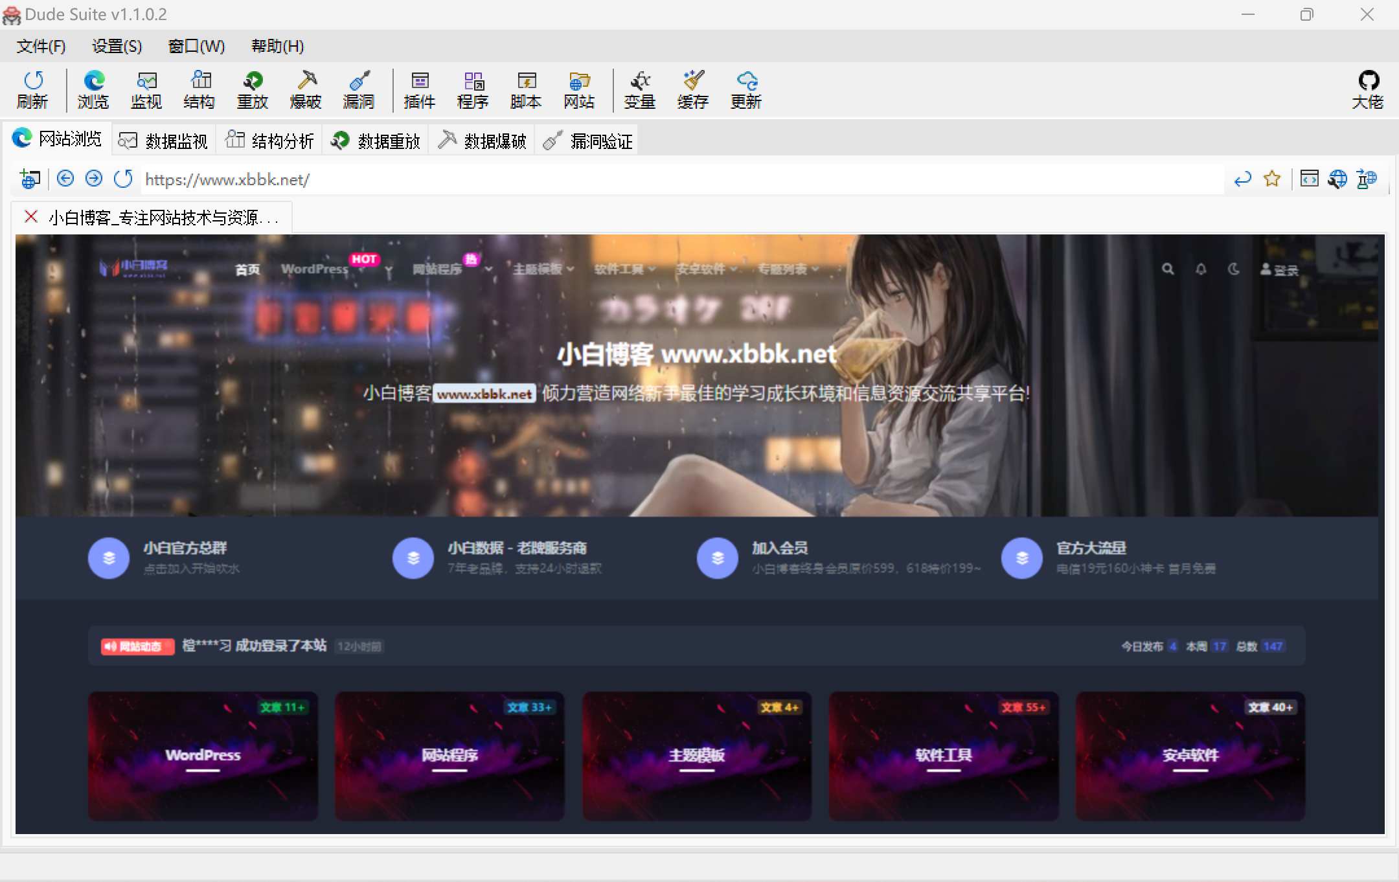This screenshot has width=1399, height=882.
Task: Open the 漏洞 vulnerability tool
Action: coord(359,90)
